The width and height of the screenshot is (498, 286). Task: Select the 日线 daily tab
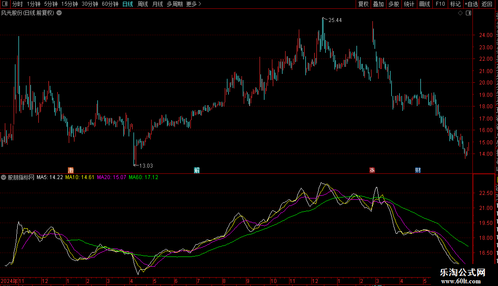(x=128, y=4)
